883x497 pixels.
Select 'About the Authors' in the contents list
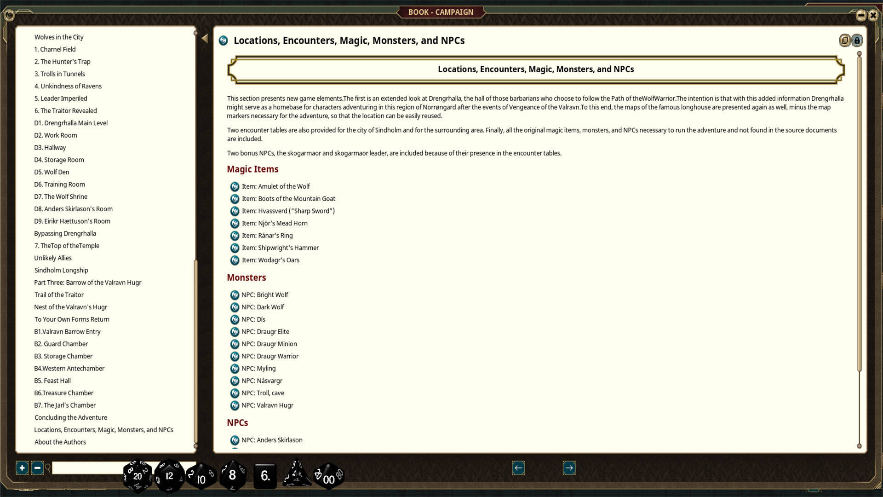point(60,442)
